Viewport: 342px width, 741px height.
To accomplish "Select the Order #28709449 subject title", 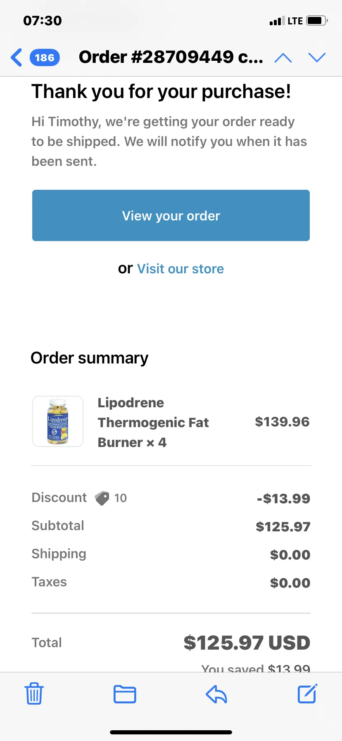I will click(x=171, y=57).
